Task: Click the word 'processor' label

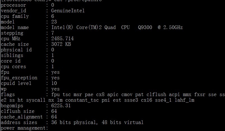Action: point(13,5)
